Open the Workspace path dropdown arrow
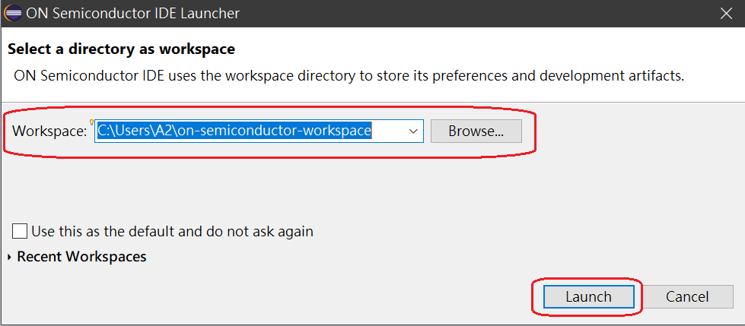The height and width of the screenshot is (326, 745). tap(414, 131)
